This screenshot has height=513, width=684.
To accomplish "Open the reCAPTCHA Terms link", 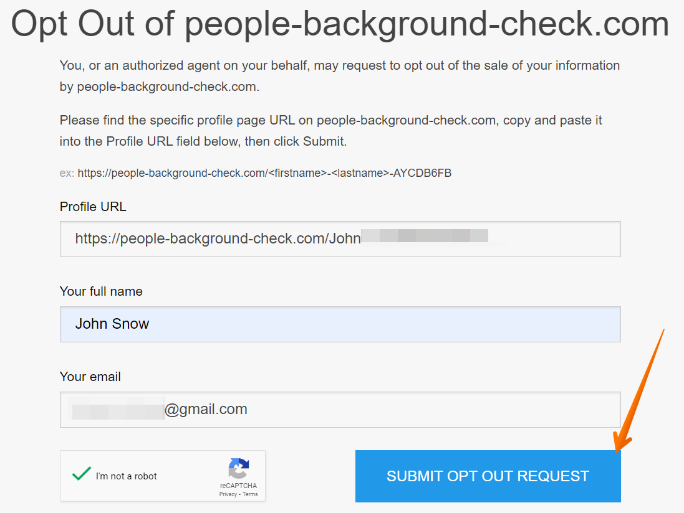I will [x=249, y=494].
